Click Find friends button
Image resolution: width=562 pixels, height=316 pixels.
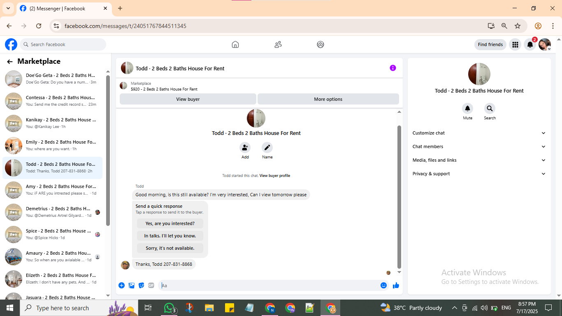click(490, 44)
